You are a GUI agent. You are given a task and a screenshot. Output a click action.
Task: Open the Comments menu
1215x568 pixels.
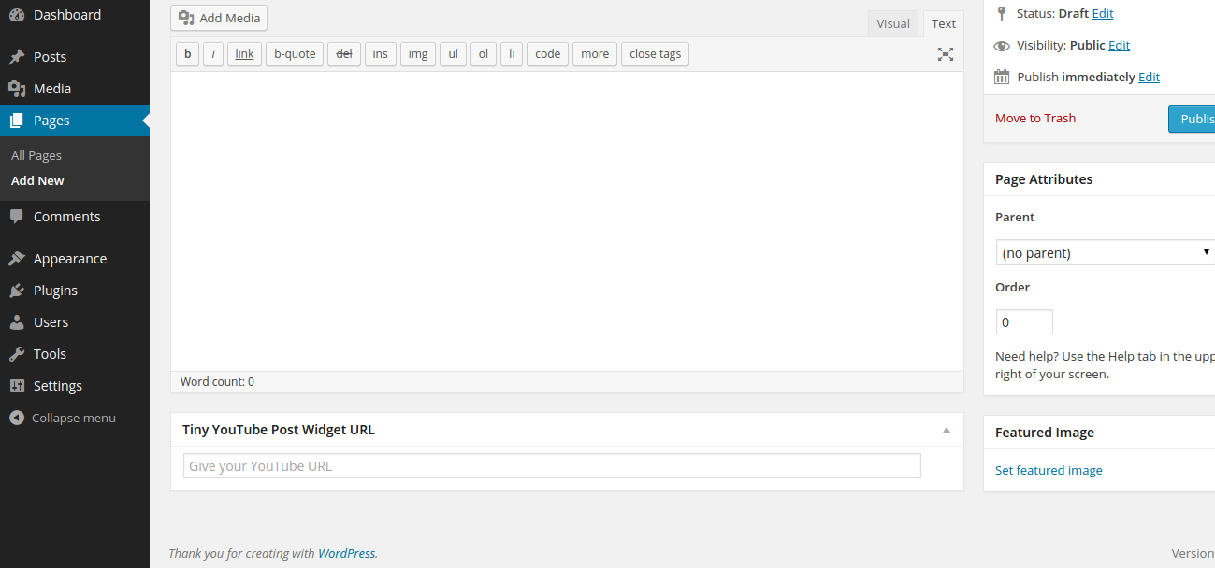[x=75, y=217]
